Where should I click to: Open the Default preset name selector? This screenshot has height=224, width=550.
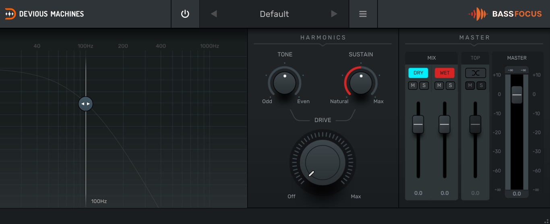coord(274,14)
